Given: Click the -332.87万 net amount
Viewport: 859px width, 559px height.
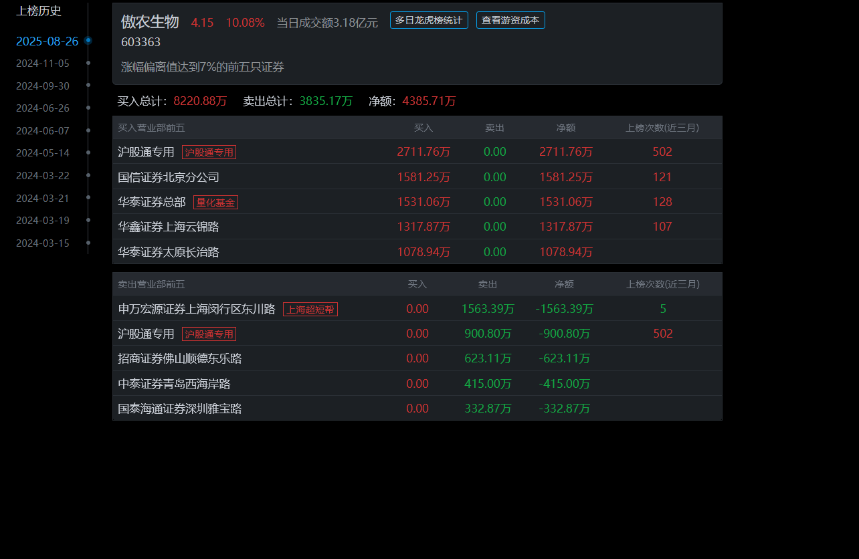Looking at the screenshot, I should tap(565, 409).
